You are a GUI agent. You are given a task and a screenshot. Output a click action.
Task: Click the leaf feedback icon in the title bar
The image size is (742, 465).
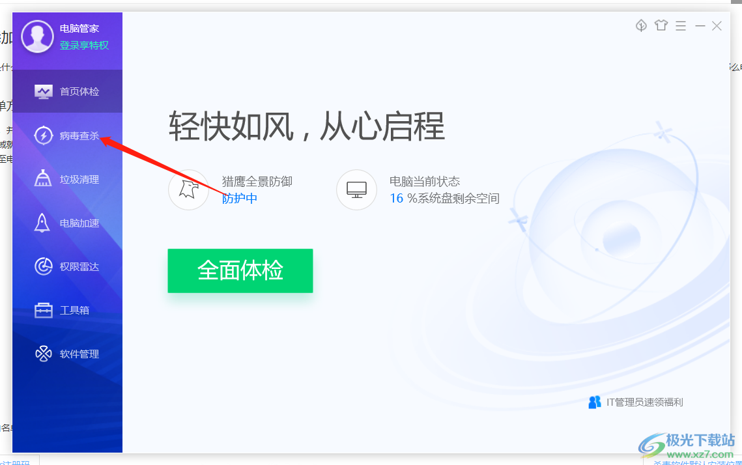pos(641,25)
